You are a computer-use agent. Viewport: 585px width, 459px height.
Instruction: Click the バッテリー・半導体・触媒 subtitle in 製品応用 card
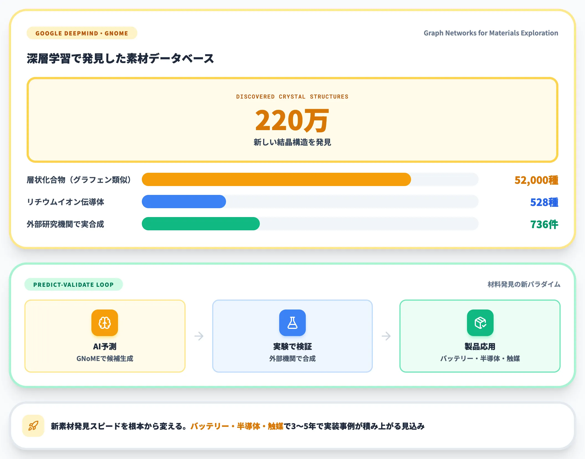480,359
